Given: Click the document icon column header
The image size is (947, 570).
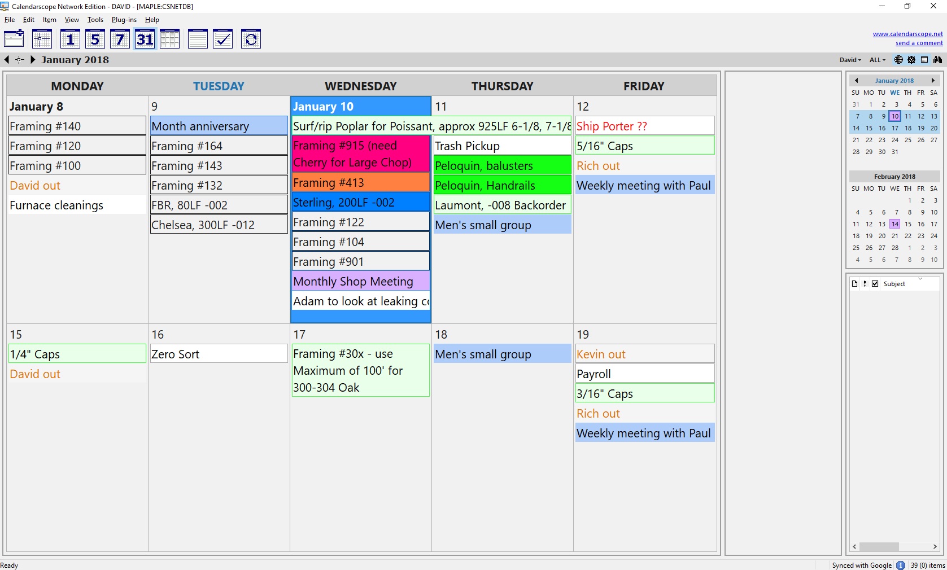Looking at the screenshot, I should point(854,284).
